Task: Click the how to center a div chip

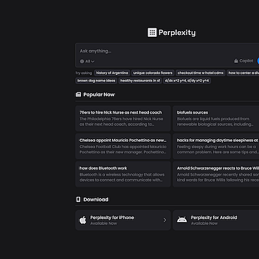Action: tap(243, 73)
